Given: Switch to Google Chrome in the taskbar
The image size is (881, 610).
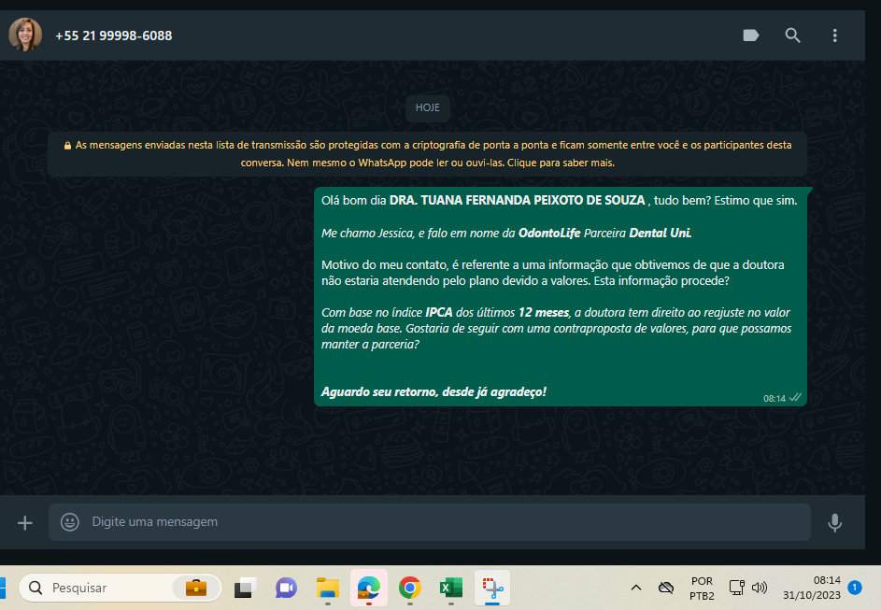Looking at the screenshot, I should 409,589.
